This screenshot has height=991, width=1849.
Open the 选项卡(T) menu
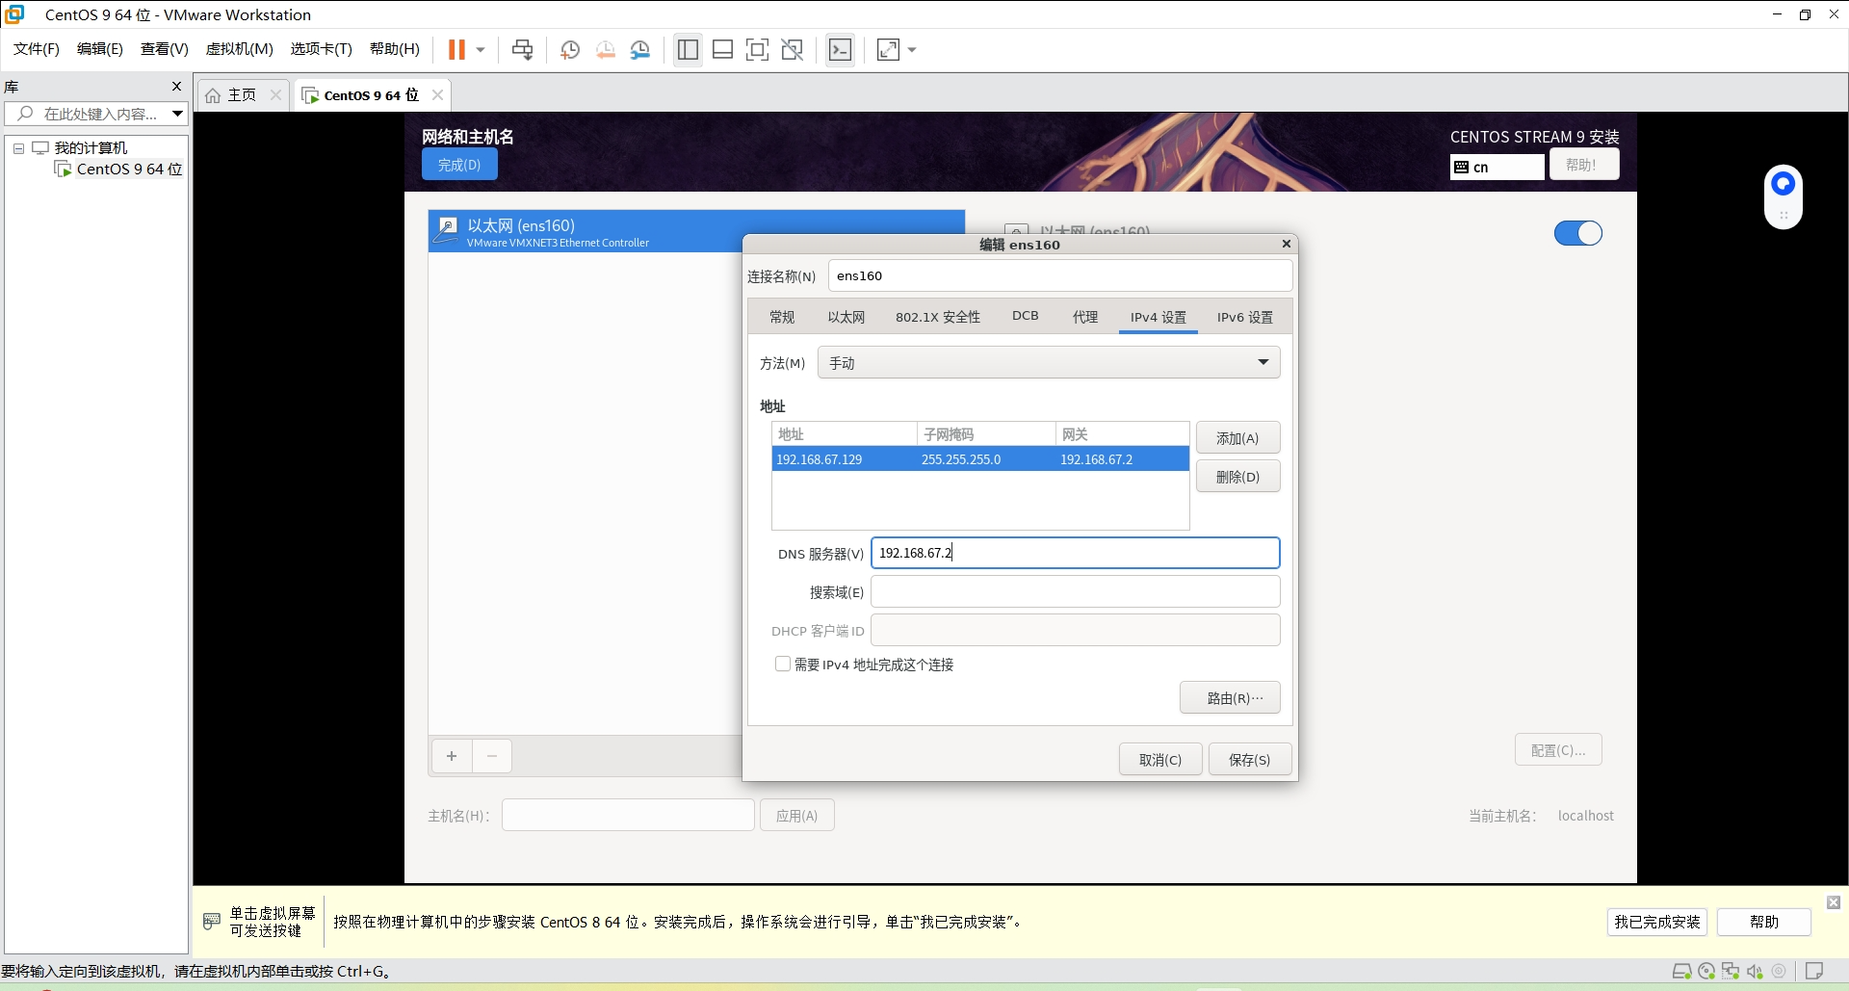(x=322, y=49)
